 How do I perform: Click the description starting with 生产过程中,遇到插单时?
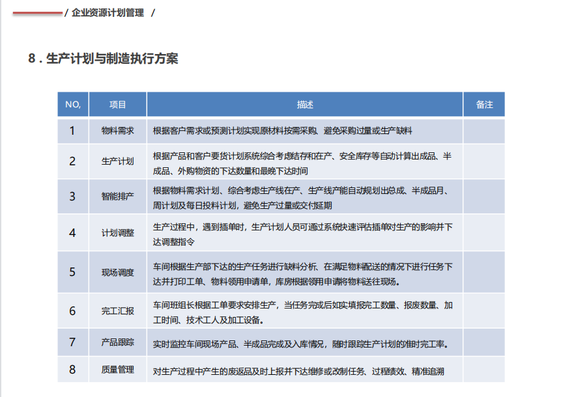coord(303,234)
